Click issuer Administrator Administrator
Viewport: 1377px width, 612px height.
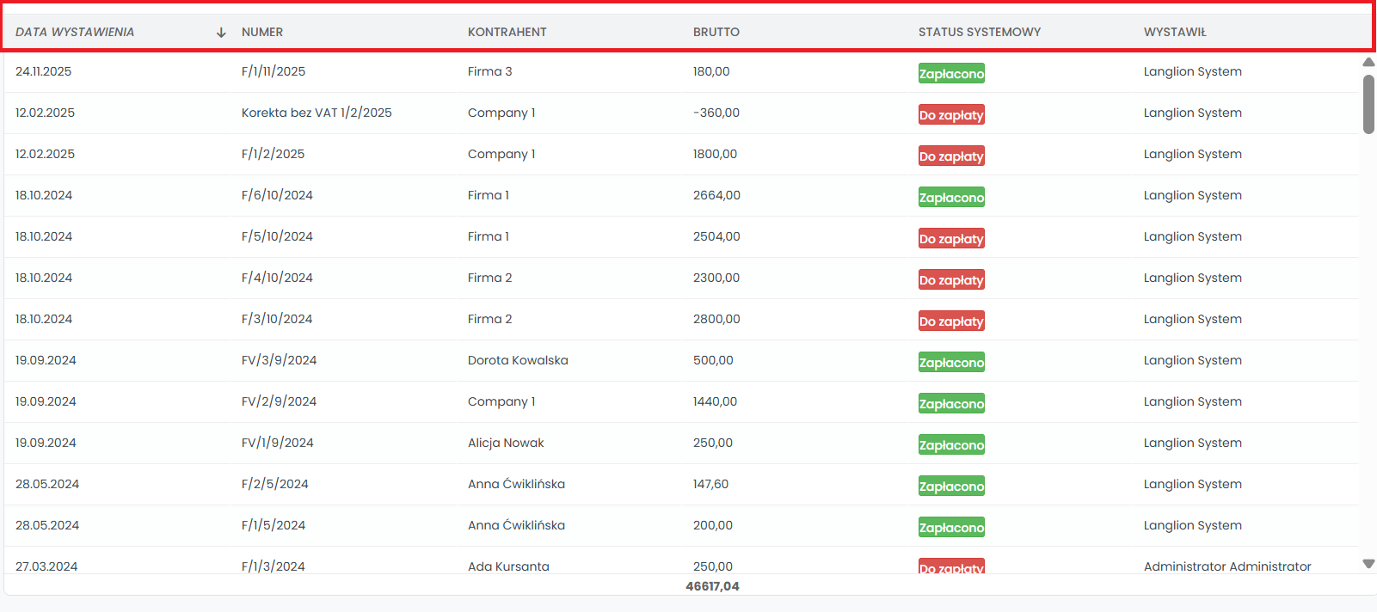(1227, 566)
